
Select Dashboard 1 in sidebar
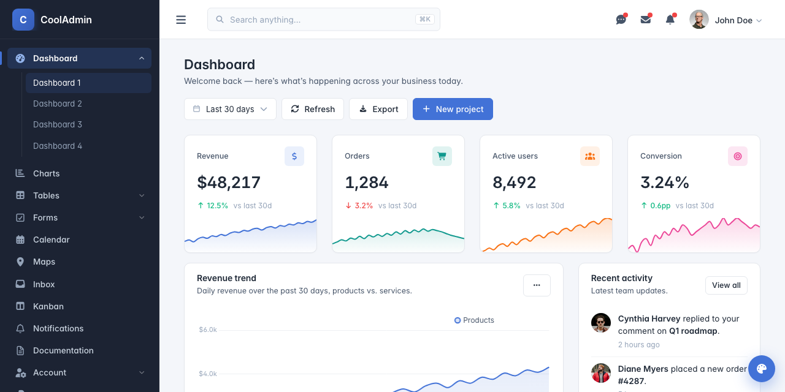point(88,83)
